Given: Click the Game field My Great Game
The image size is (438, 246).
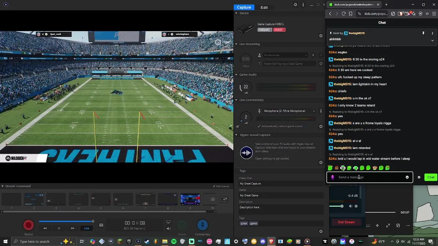Looking at the screenshot, I should coord(281,195).
